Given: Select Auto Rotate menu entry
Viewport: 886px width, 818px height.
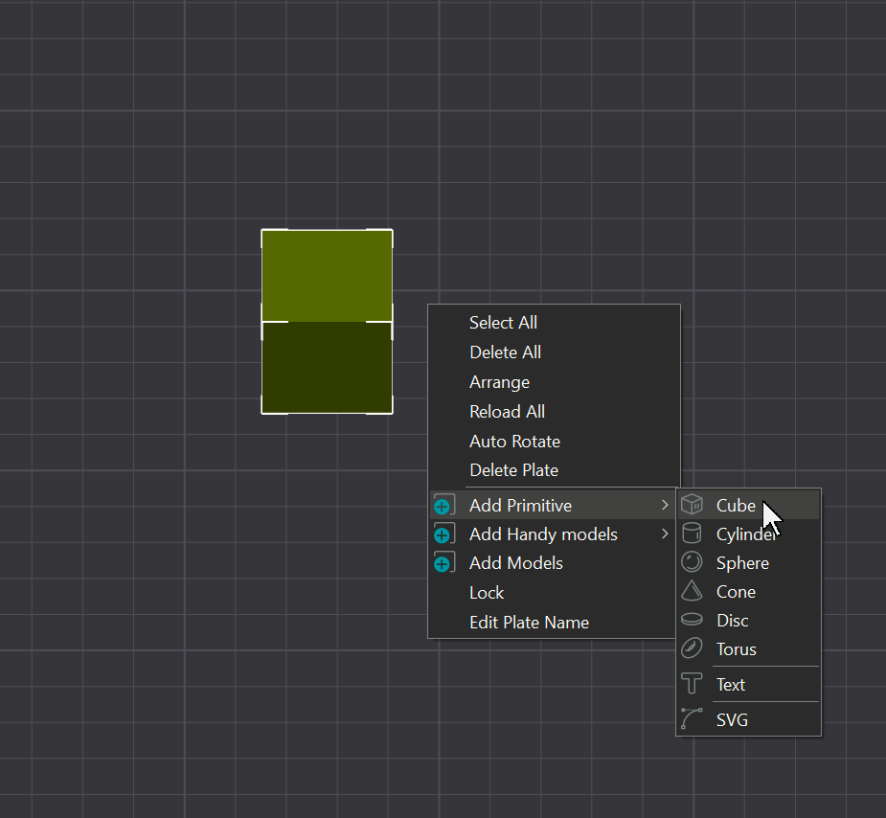Looking at the screenshot, I should click(x=554, y=442).
